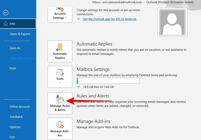201x140 pixels.
Task: Click the Automatic Replies heading
Action: click(94, 44)
